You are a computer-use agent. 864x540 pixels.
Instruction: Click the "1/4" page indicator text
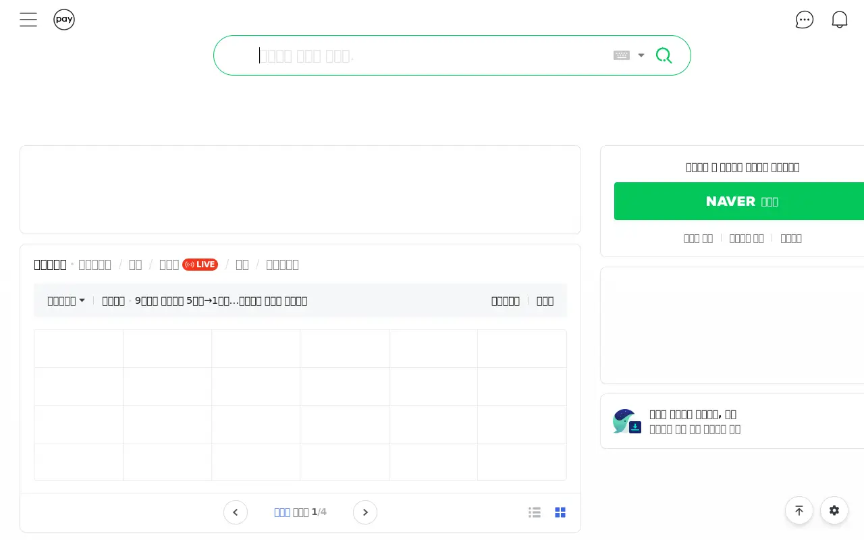click(x=319, y=512)
